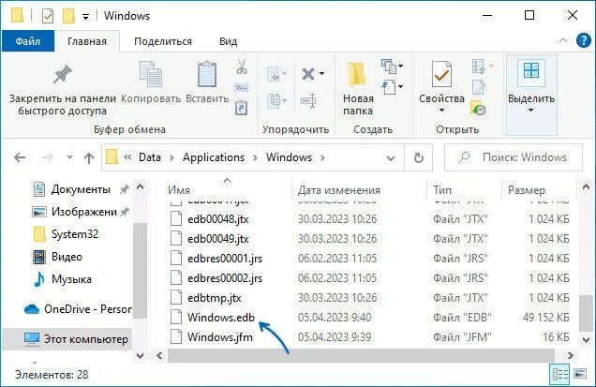The width and height of the screenshot is (596, 387).
Task: Expand address bar history dropdown
Action: 391,157
